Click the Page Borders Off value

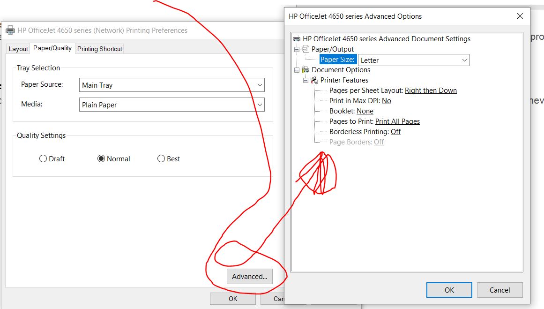(379, 142)
